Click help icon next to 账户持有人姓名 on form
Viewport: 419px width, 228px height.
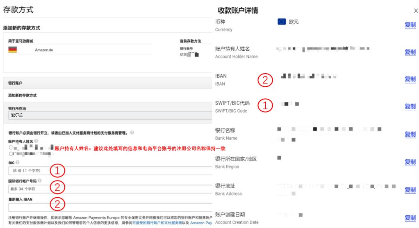pyautogui.click(x=36, y=141)
